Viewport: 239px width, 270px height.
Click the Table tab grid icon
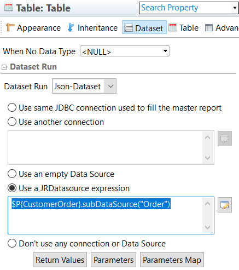pos(173,27)
